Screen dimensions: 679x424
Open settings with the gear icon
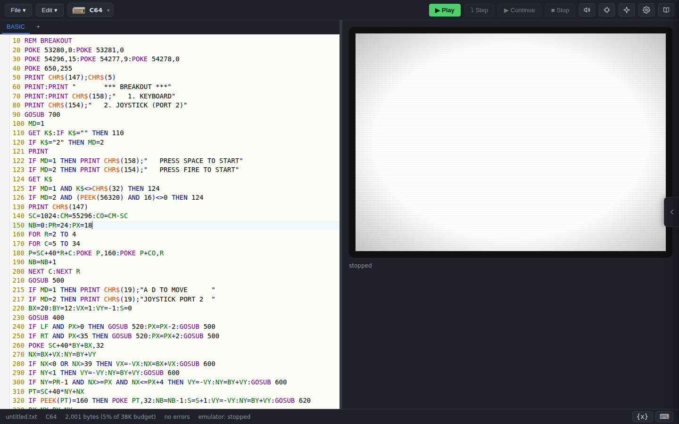[x=646, y=10]
